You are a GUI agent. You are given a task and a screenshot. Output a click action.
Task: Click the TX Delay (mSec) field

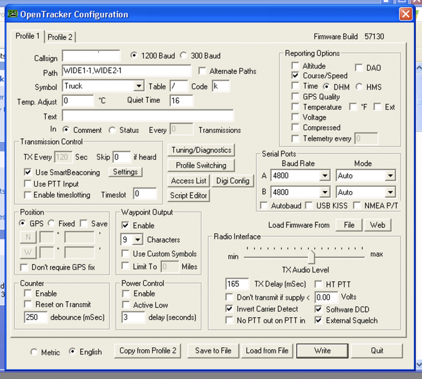(237, 284)
